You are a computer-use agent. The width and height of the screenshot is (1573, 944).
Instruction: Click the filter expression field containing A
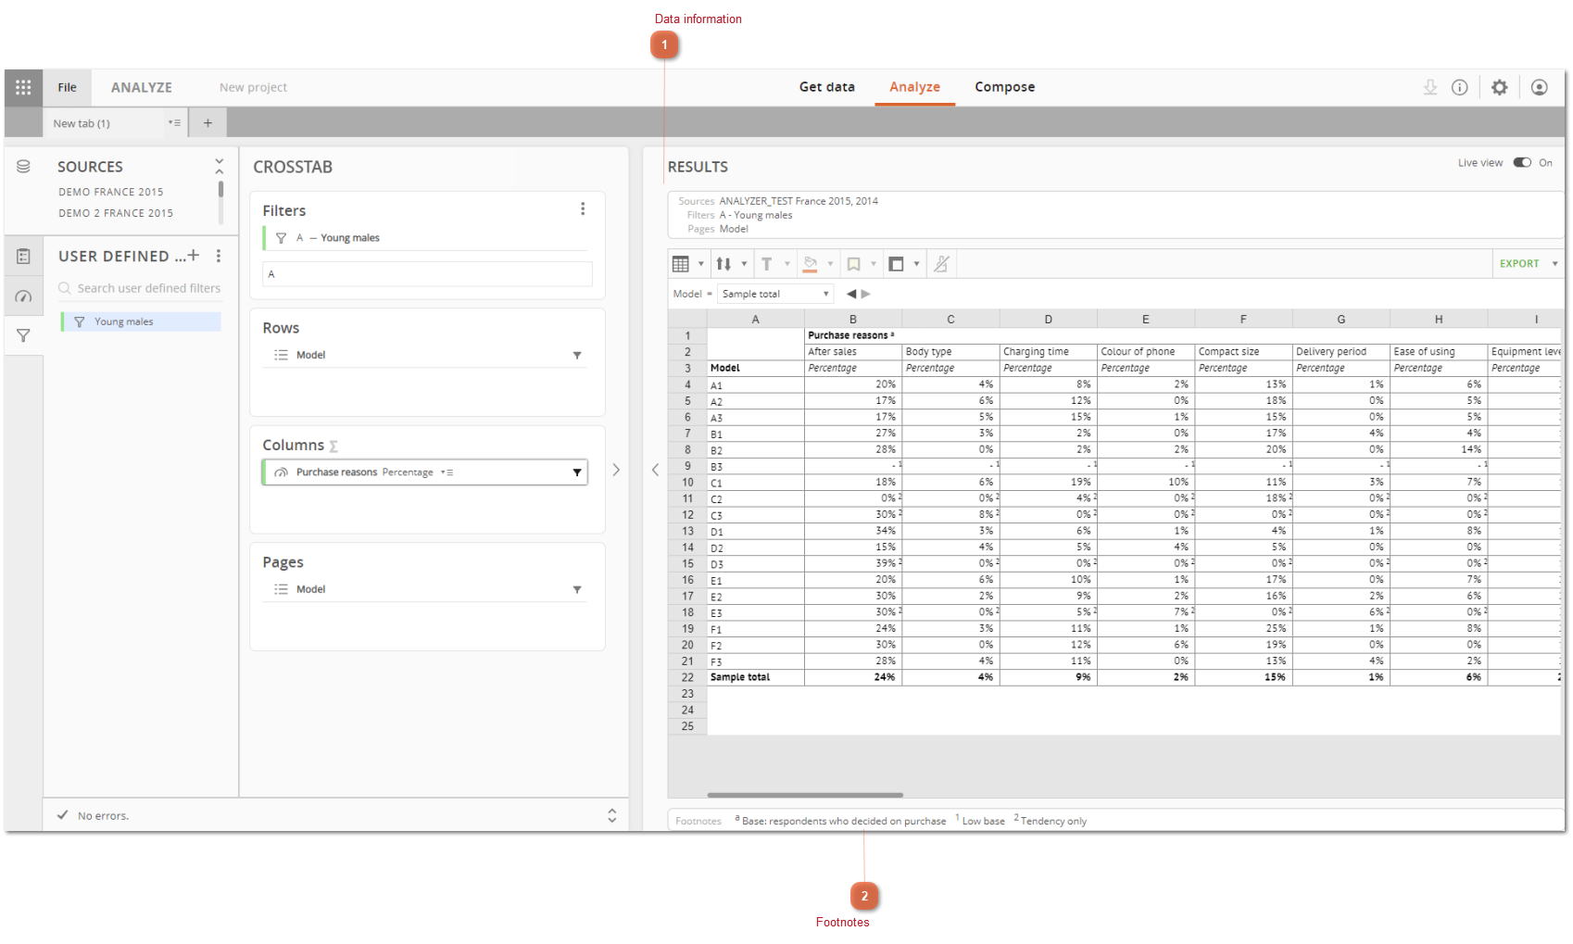(427, 274)
